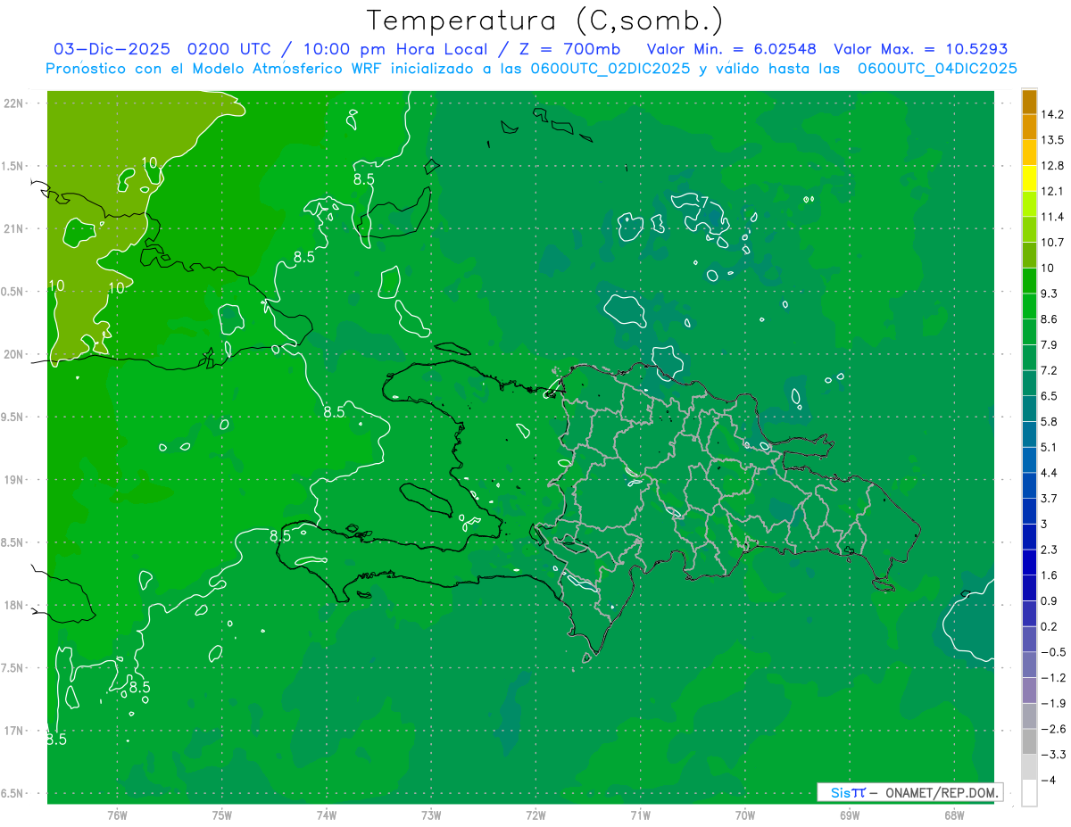Image resolution: width=1071 pixels, height=827 pixels.
Task: Click the 6.5 legend value
Action: [1050, 396]
